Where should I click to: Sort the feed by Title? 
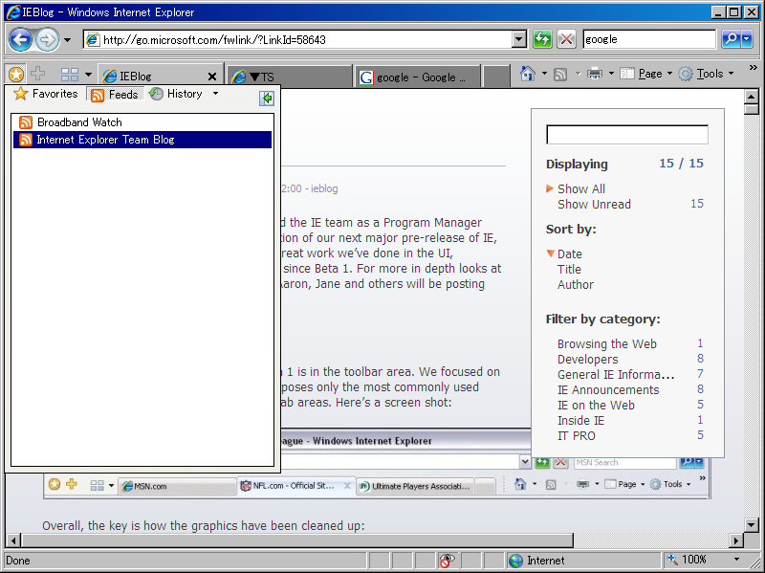pos(569,270)
